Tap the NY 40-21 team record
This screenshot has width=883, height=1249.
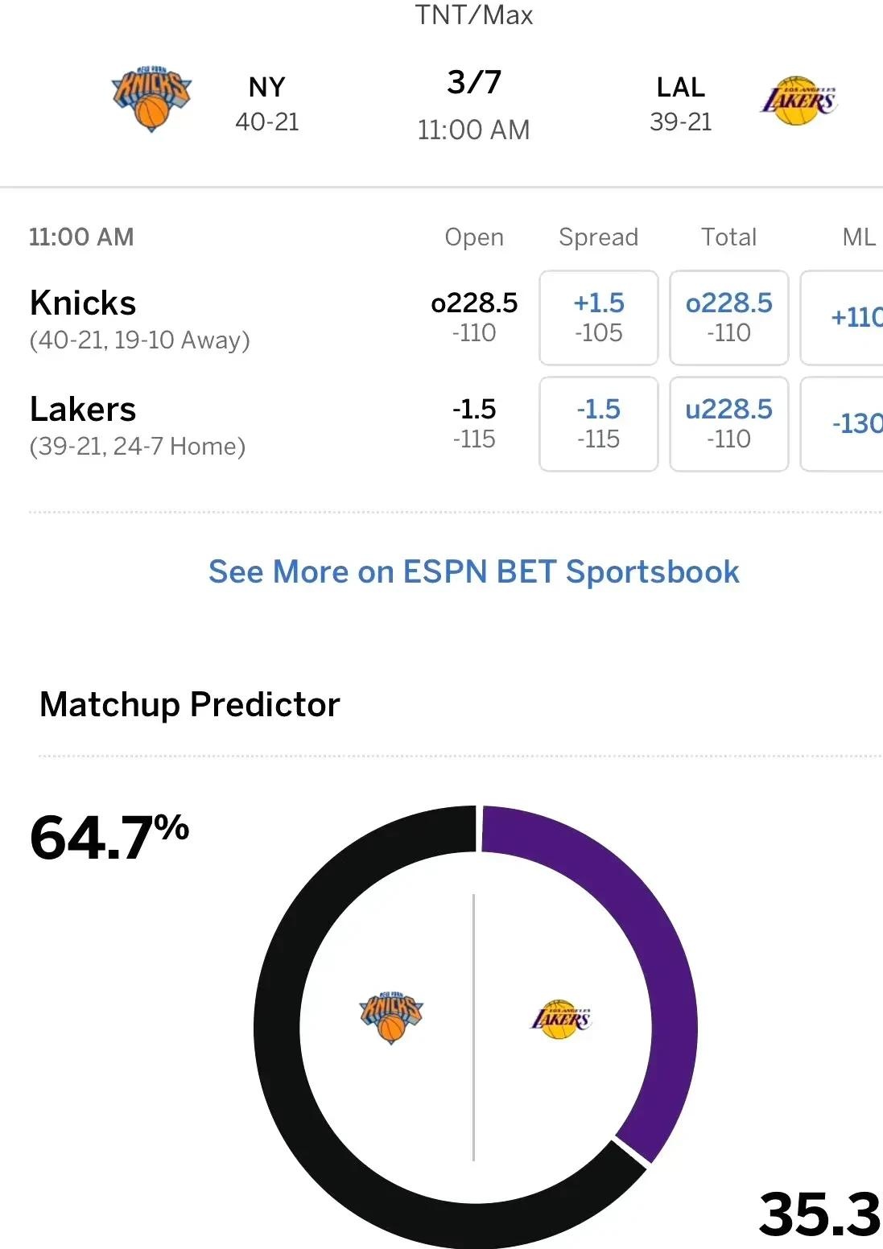coord(267,104)
